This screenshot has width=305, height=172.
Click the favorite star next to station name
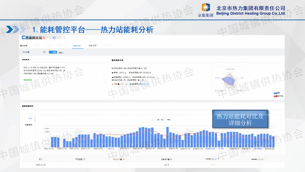[65, 37]
